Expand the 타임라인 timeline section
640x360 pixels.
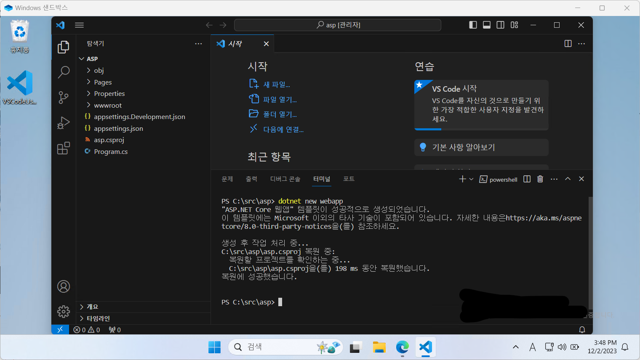(143, 318)
